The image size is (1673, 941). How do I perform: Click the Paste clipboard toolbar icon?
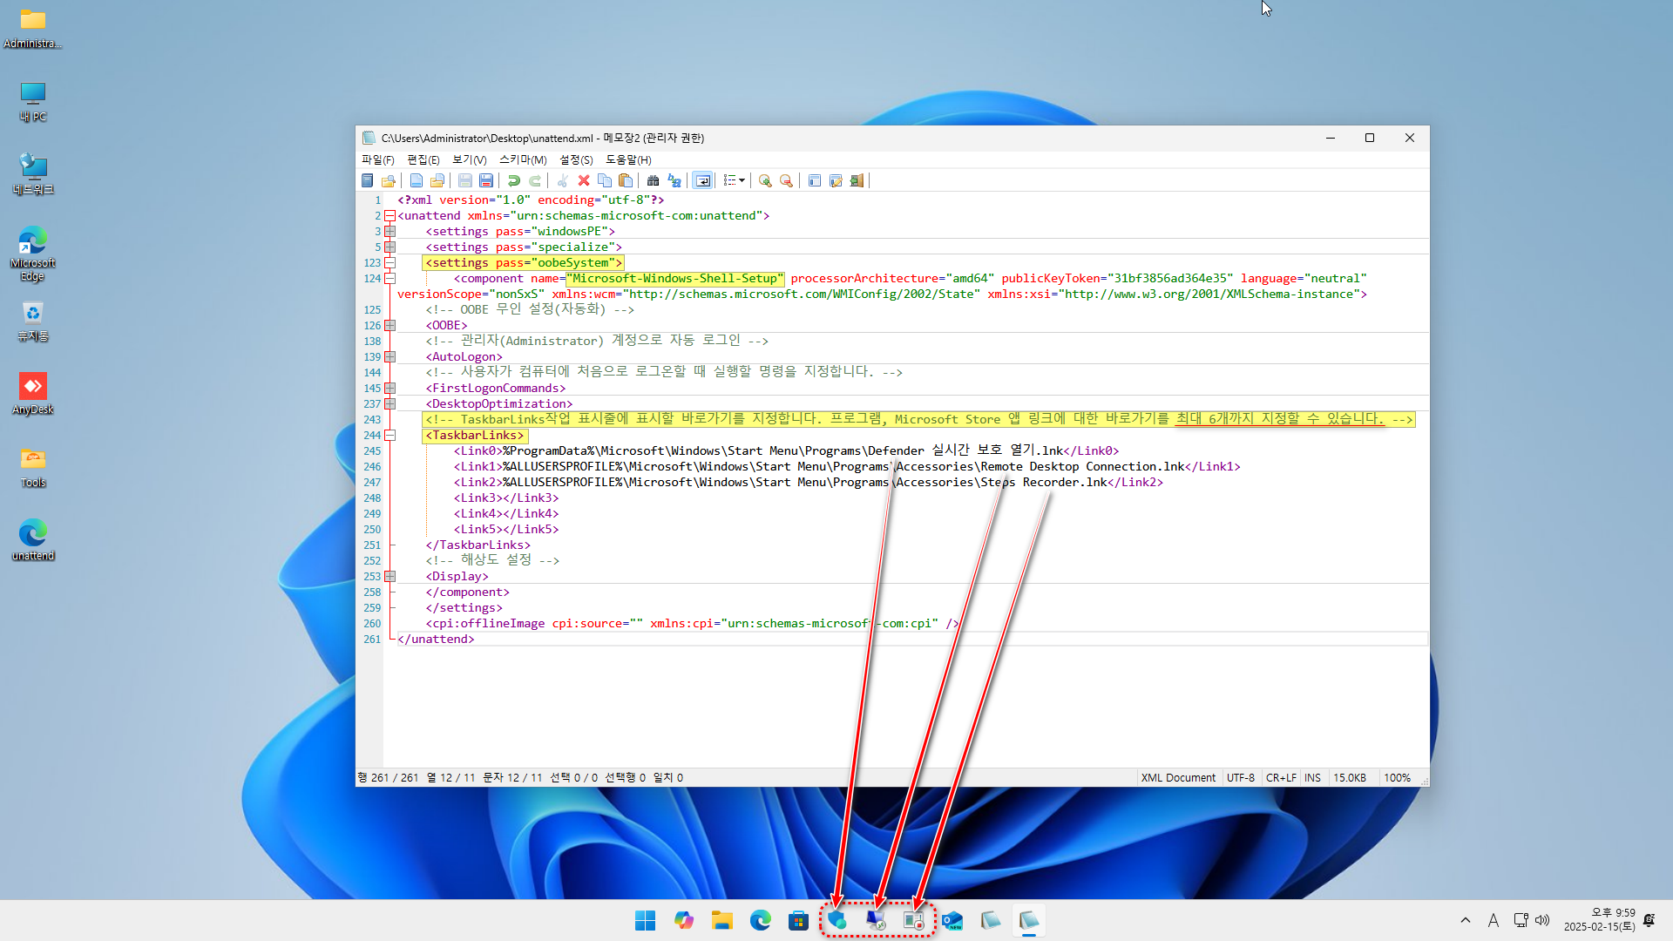click(626, 180)
